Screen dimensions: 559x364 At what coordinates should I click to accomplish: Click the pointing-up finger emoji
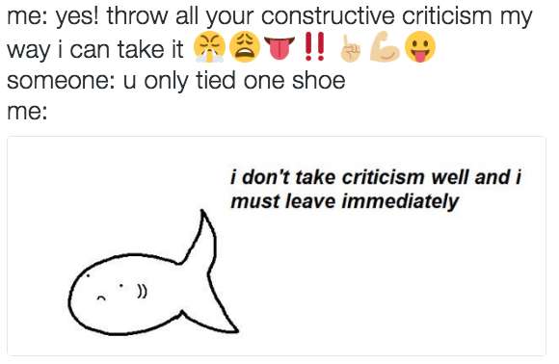(x=350, y=48)
